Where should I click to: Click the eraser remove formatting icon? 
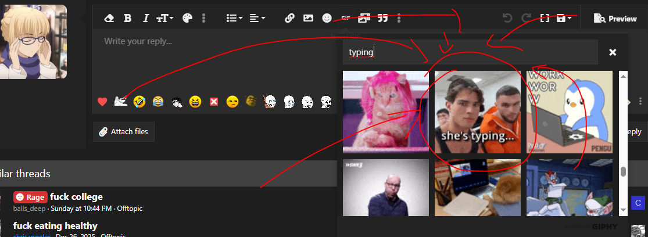click(x=109, y=18)
